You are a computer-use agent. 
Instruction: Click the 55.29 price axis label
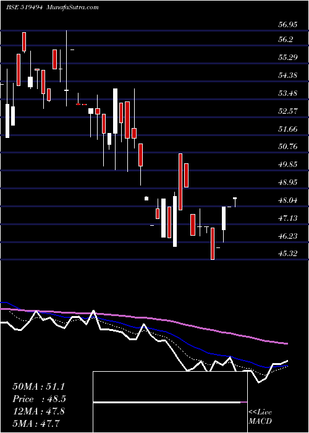click(288, 58)
